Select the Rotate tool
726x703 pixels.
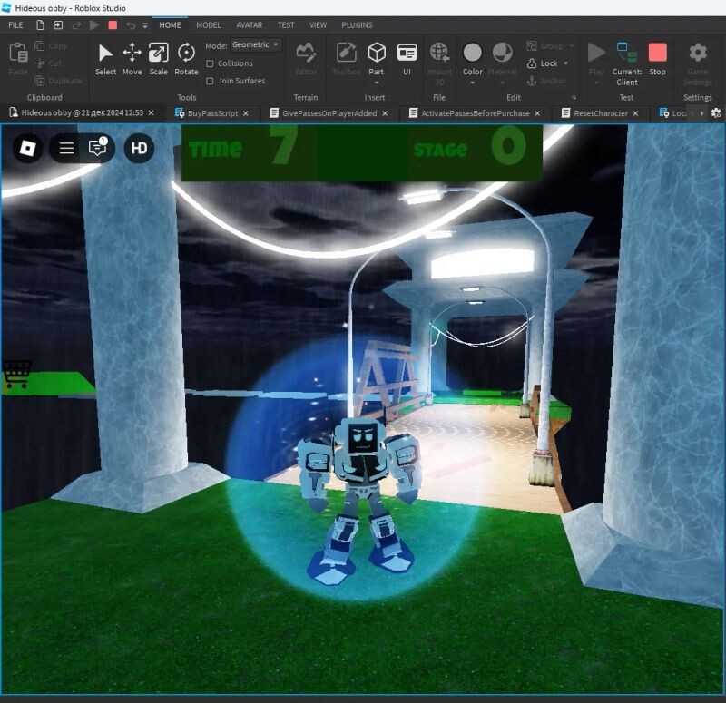click(x=186, y=57)
